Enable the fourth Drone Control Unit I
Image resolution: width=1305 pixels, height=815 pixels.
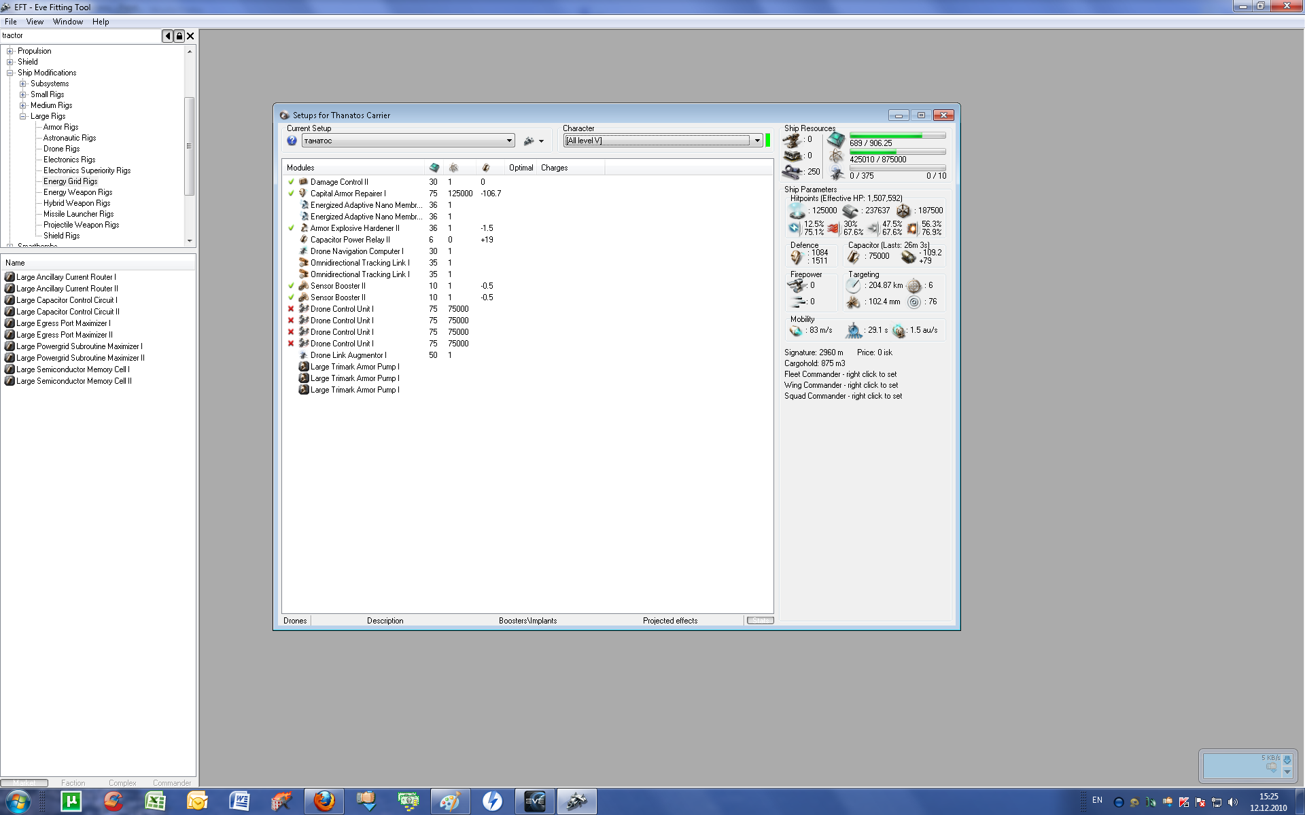291,344
